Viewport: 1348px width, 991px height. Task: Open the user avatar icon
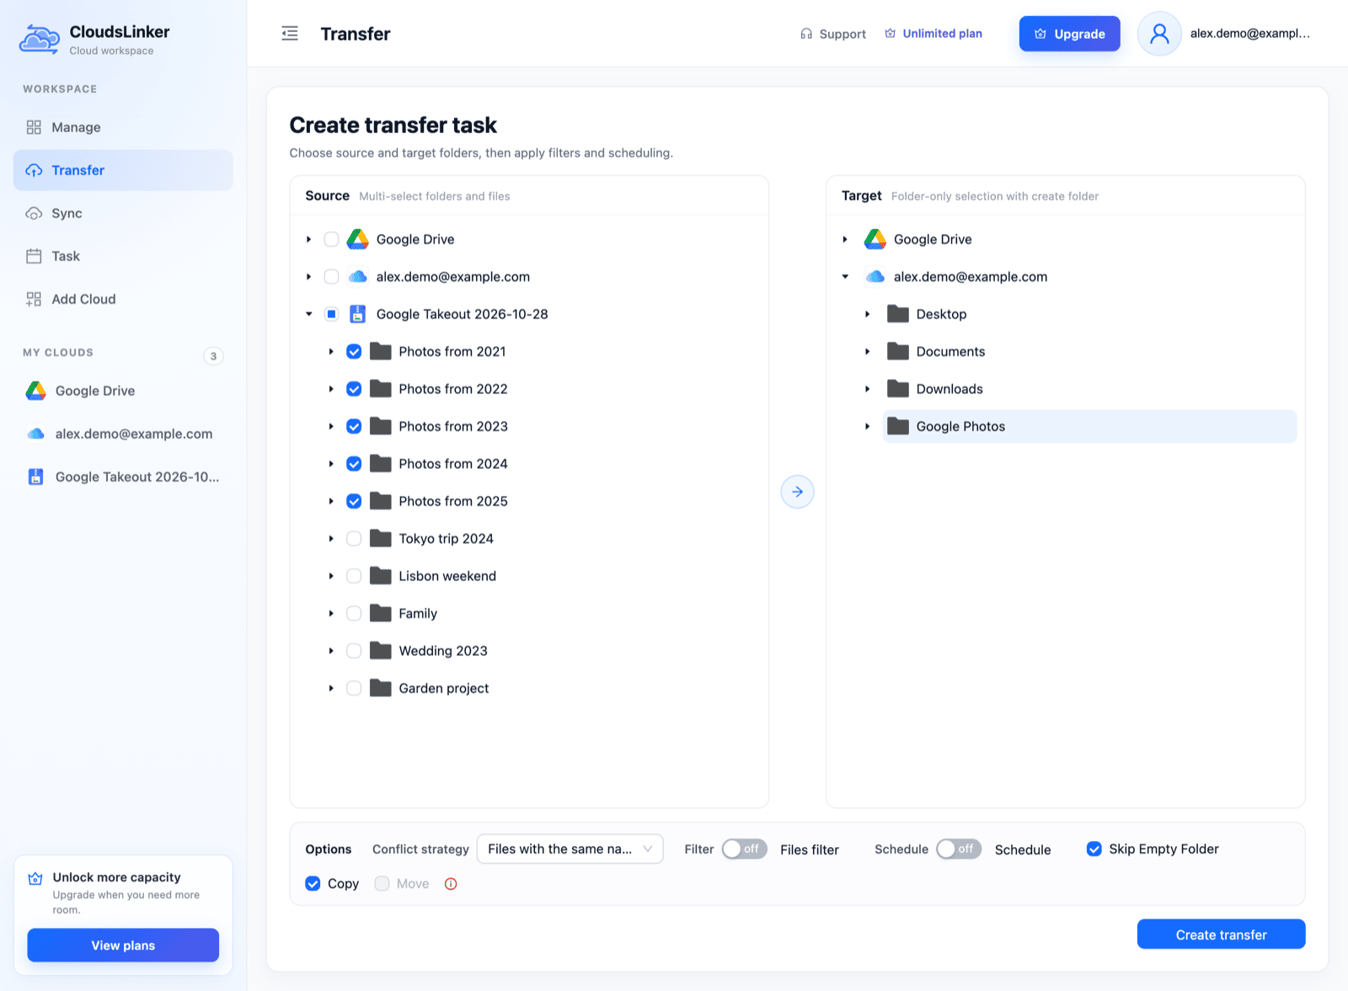1159,34
